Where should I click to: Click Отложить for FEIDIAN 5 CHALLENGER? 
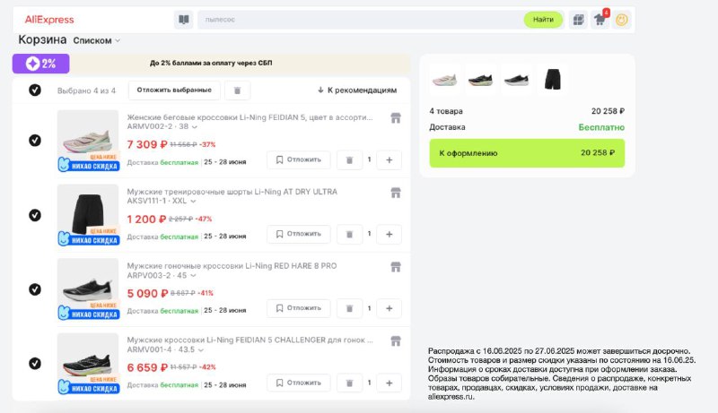[x=299, y=383]
